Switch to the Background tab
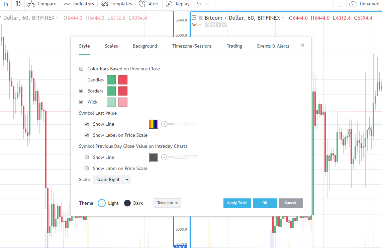The height and width of the screenshot is (248, 382). 145,46
